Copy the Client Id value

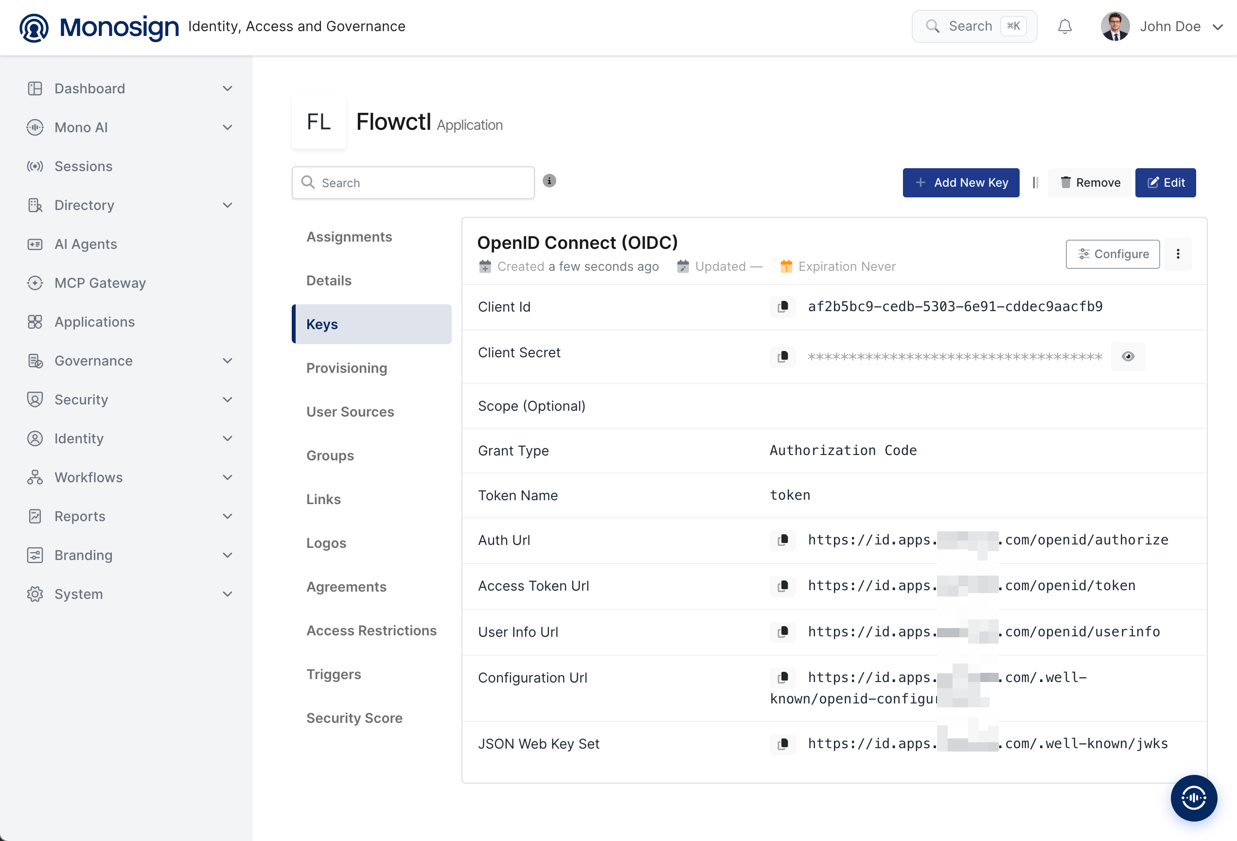tap(782, 307)
